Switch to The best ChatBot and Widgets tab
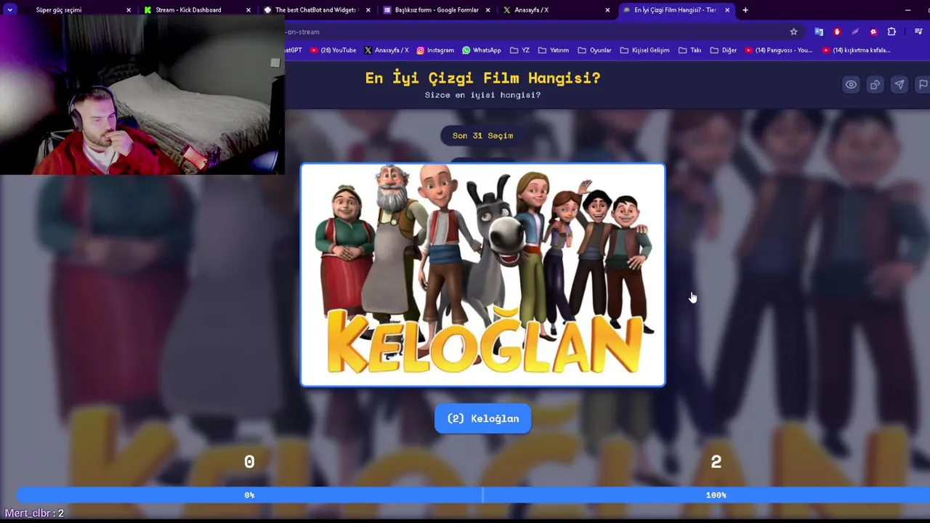930x523 pixels. [x=315, y=9]
